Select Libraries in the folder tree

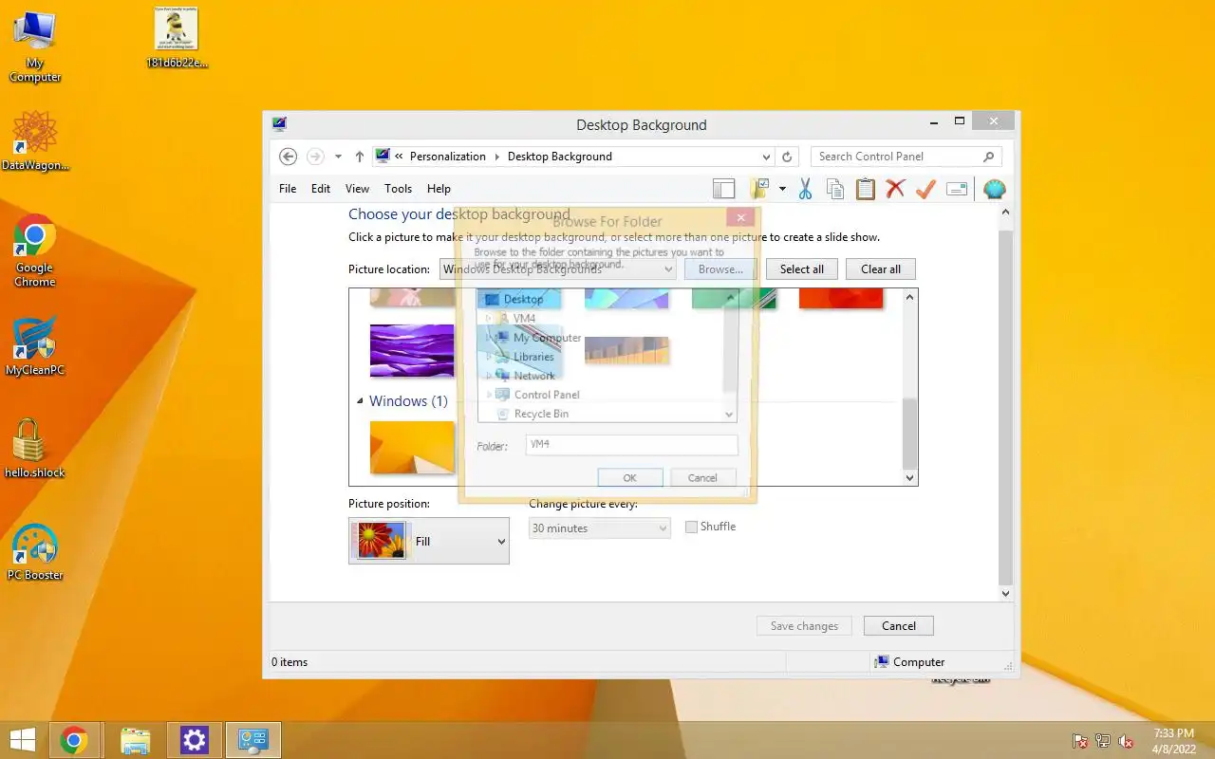(x=533, y=357)
